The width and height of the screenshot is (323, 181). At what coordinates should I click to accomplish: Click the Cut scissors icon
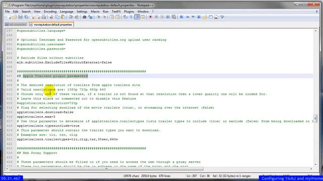click(51, 17)
